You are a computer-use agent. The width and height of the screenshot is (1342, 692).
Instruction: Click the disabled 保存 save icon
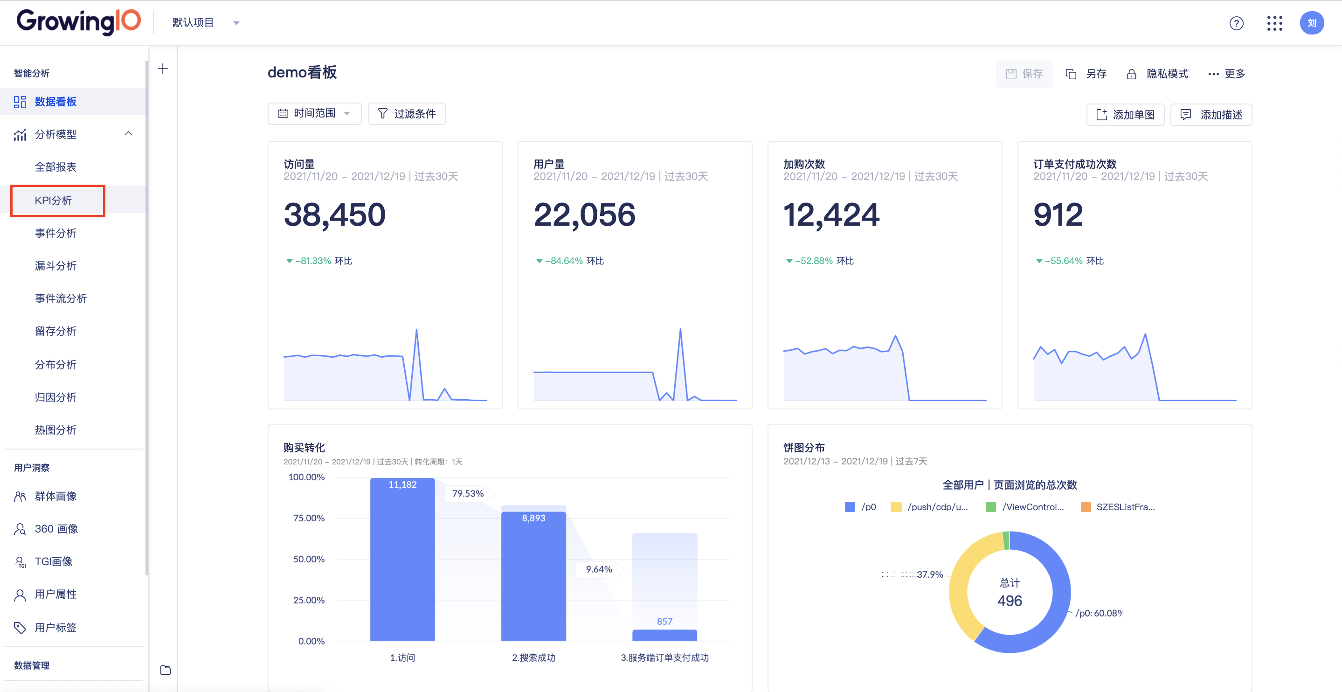tap(1011, 74)
